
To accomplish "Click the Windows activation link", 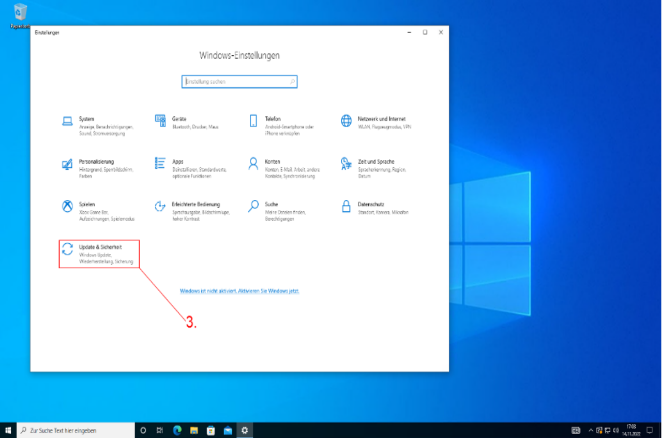I will [239, 291].
